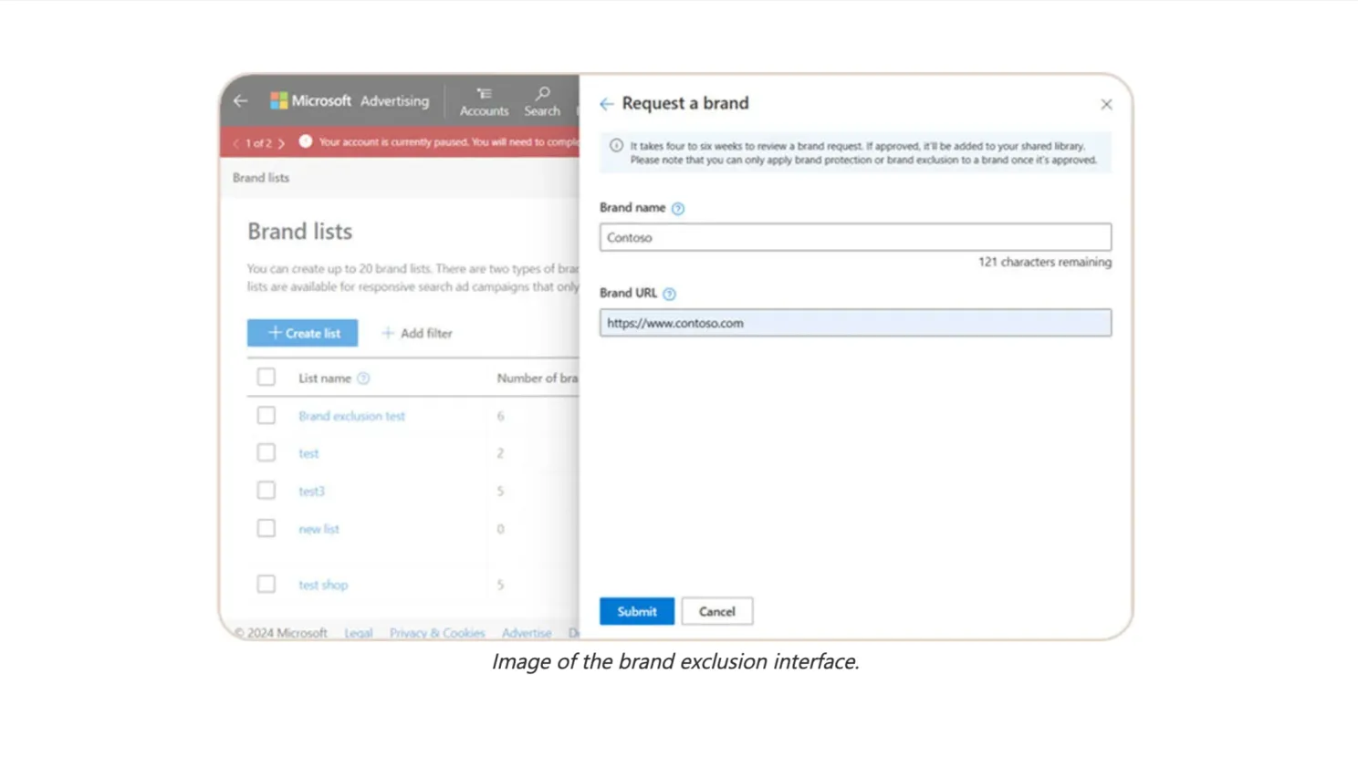Open the Search icon in header
The image size is (1358, 757).
[542, 101]
